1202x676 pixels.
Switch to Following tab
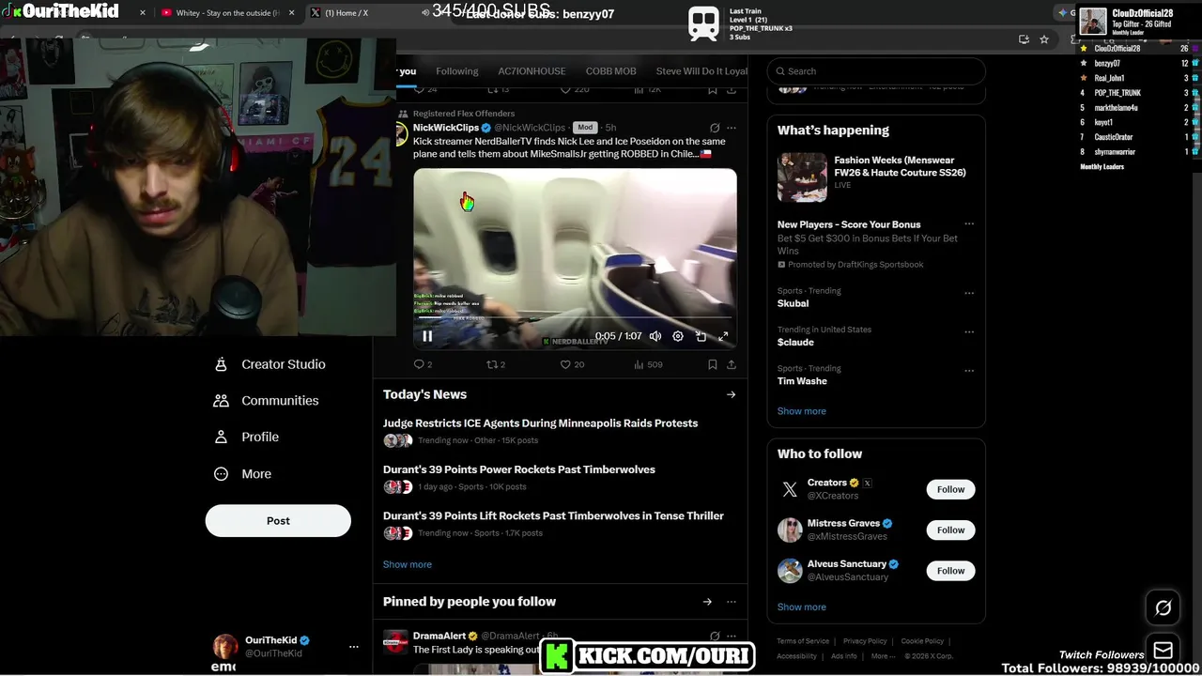point(457,71)
